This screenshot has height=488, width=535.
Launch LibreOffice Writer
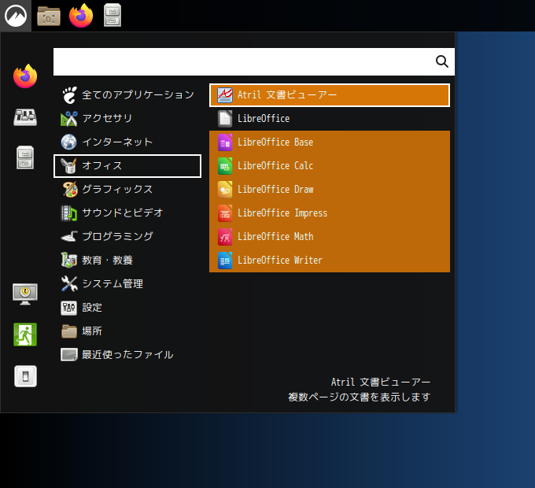pos(330,261)
